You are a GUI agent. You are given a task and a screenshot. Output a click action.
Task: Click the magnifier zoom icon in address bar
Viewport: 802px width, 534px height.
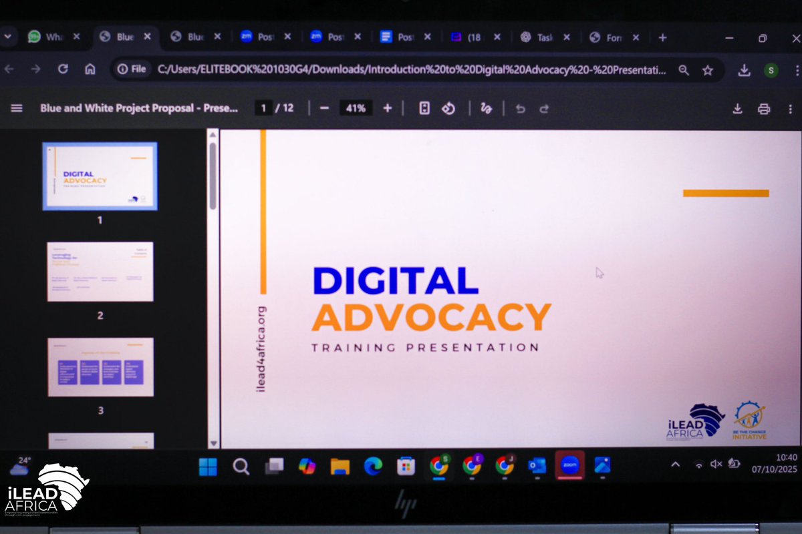pyautogui.click(x=684, y=70)
